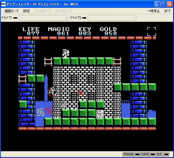The width and height of the screenshot is (174, 158).
Task: Select the greyed クイックロード menu item
Action: 63,11
